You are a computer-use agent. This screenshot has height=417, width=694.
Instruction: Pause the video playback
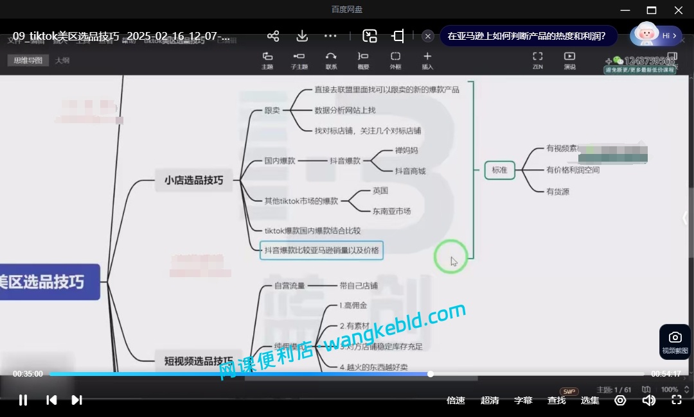[23, 400]
